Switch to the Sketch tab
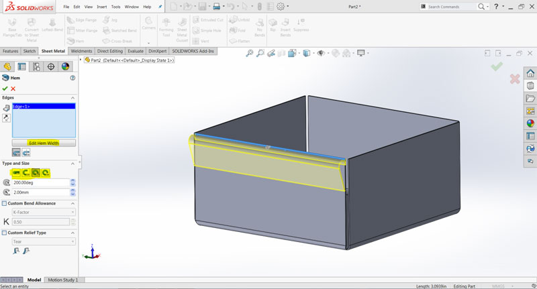The height and width of the screenshot is (289, 537). pyautogui.click(x=29, y=52)
